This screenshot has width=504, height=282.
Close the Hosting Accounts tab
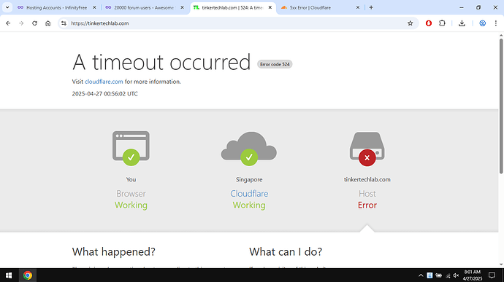94,7
